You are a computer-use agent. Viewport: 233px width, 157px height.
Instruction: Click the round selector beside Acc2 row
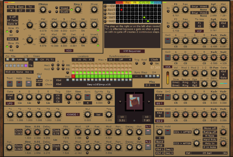(105, 14)
